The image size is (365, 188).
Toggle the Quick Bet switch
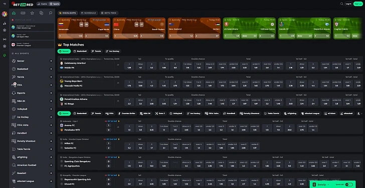(349, 184)
